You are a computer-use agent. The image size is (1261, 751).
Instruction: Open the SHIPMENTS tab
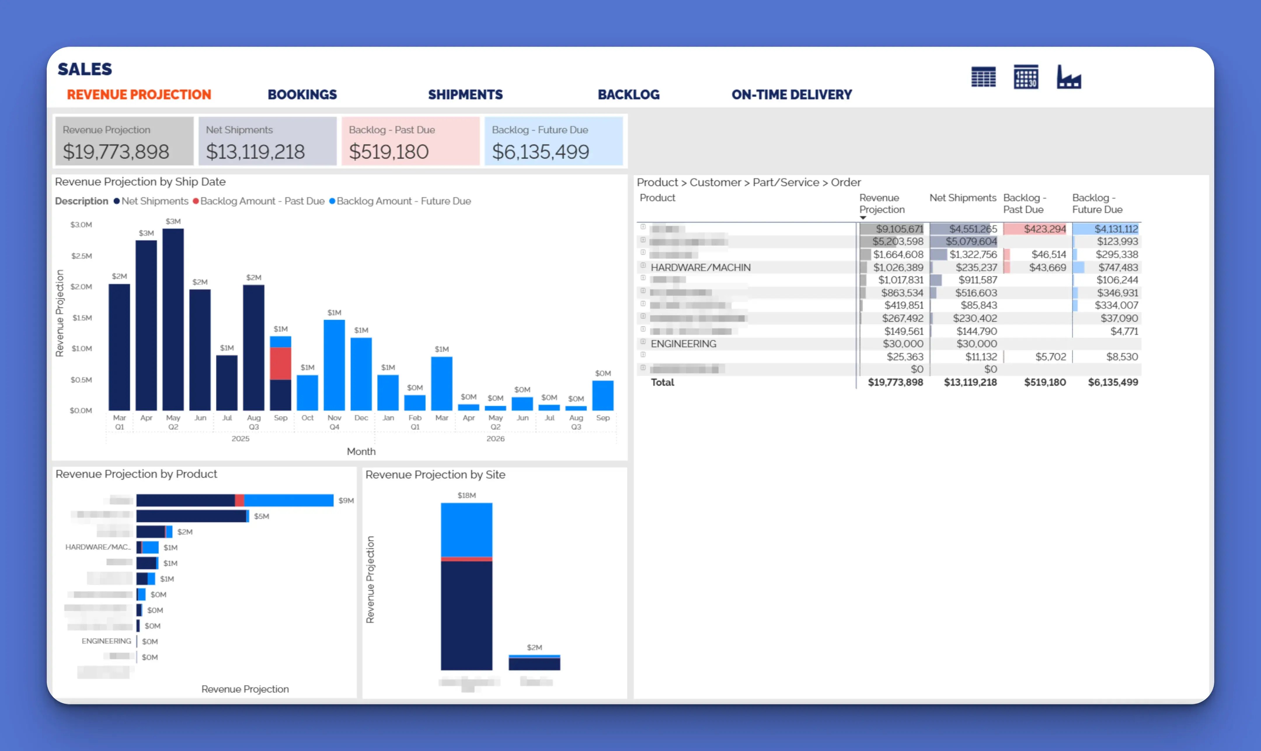[465, 95]
